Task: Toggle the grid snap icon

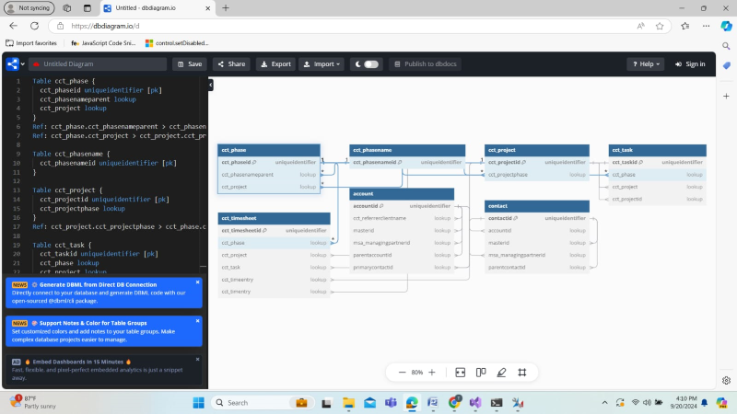Action: click(521, 373)
